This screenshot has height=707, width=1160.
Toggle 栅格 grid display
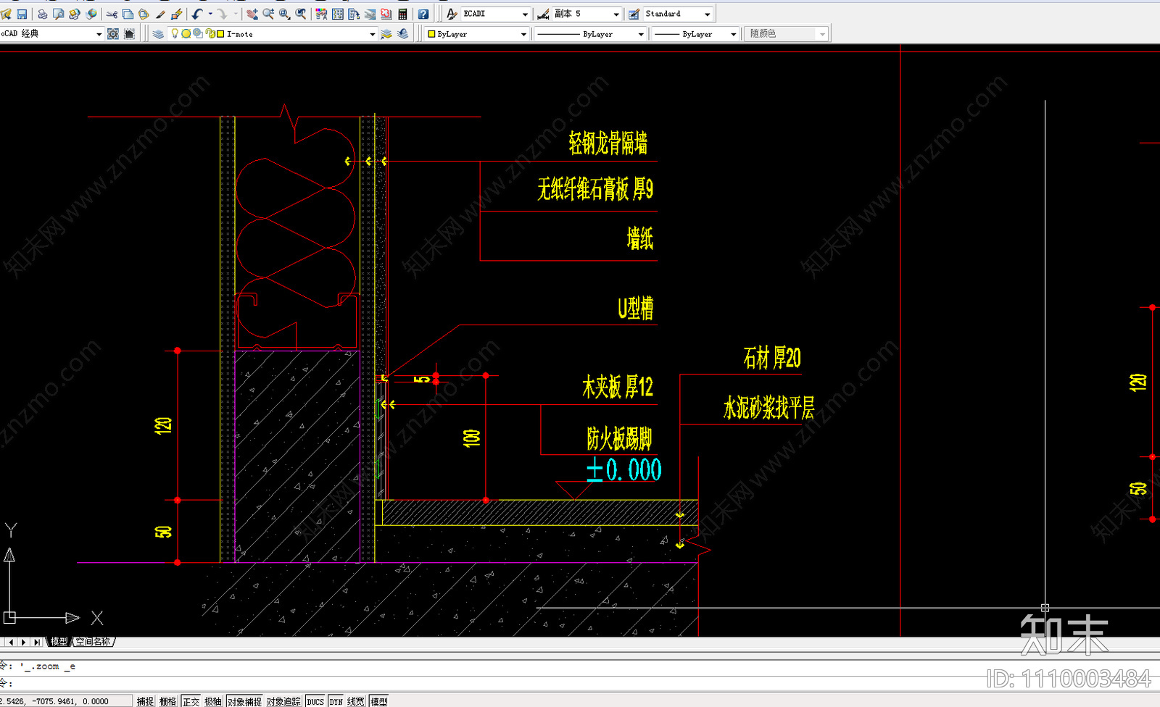[168, 701]
